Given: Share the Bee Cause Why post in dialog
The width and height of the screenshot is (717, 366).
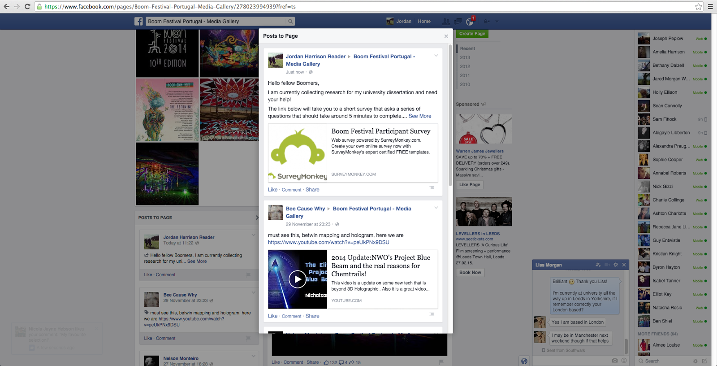Looking at the screenshot, I should click(312, 316).
